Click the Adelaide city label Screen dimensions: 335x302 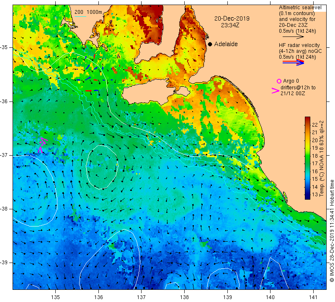(x=226, y=44)
